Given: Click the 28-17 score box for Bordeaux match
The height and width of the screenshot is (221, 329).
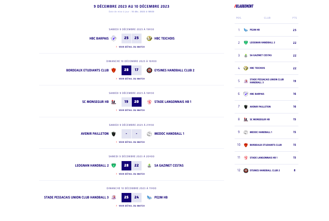Looking at the screenshot, I should pos(131,70).
